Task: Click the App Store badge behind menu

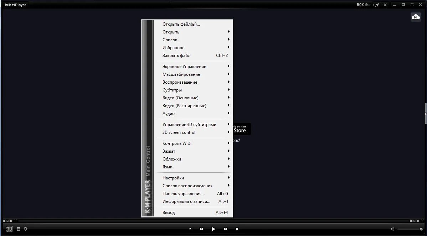Action: (242, 129)
